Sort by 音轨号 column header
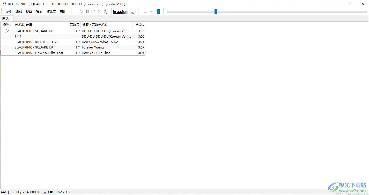 pyautogui.click(x=73, y=25)
